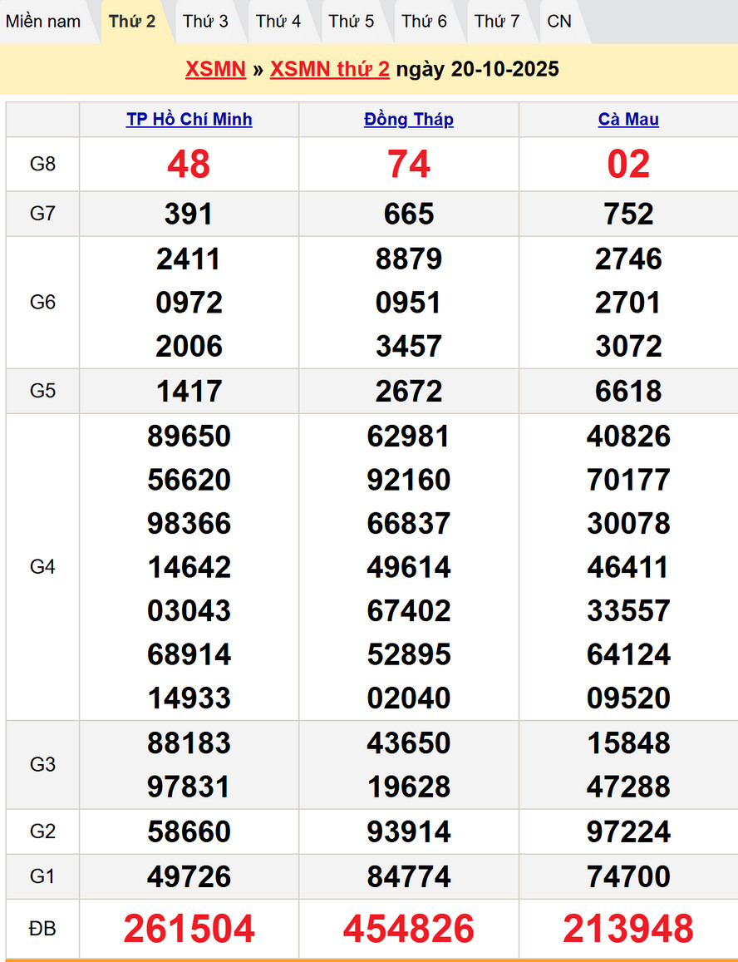738x962 pixels.
Task: Go to the Thứ 6 tab
Action: point(424,22)
